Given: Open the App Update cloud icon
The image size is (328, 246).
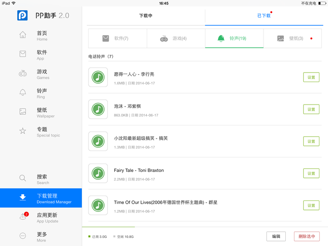Looking at the screenshot, I should point(23,217).
